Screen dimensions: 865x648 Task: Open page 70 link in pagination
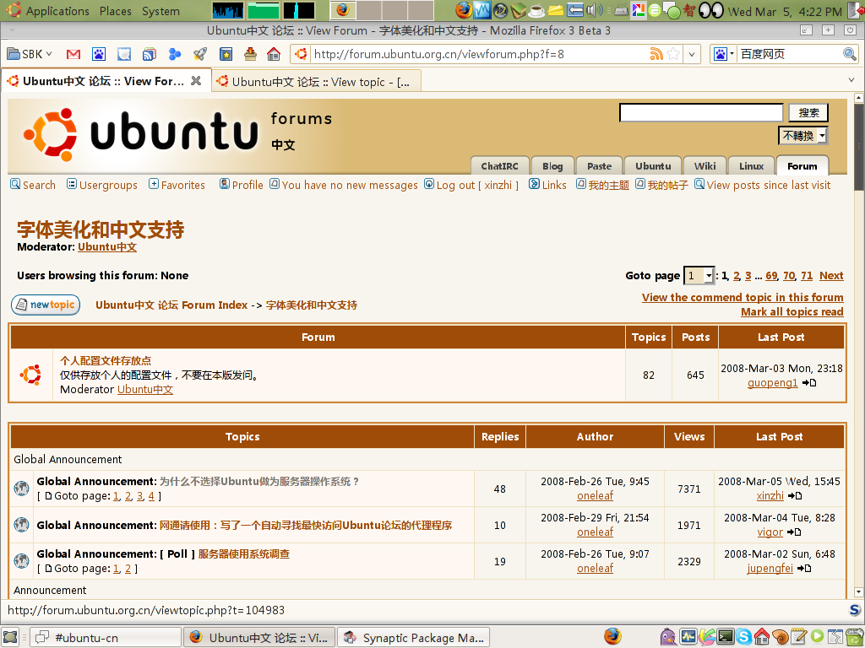(789, 276)
